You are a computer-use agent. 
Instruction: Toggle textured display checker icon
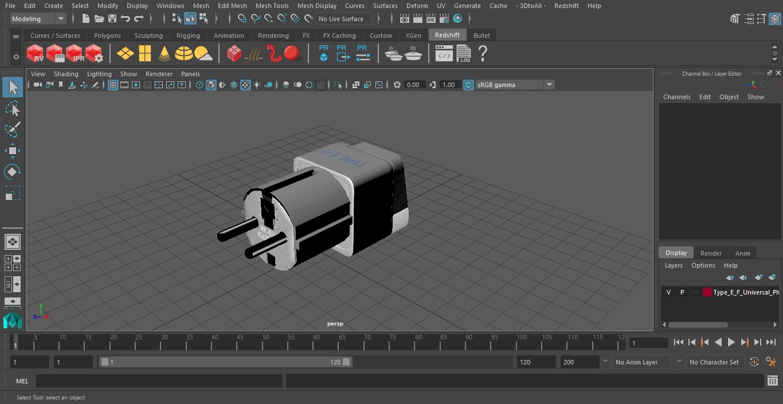[x=245, y=85]
